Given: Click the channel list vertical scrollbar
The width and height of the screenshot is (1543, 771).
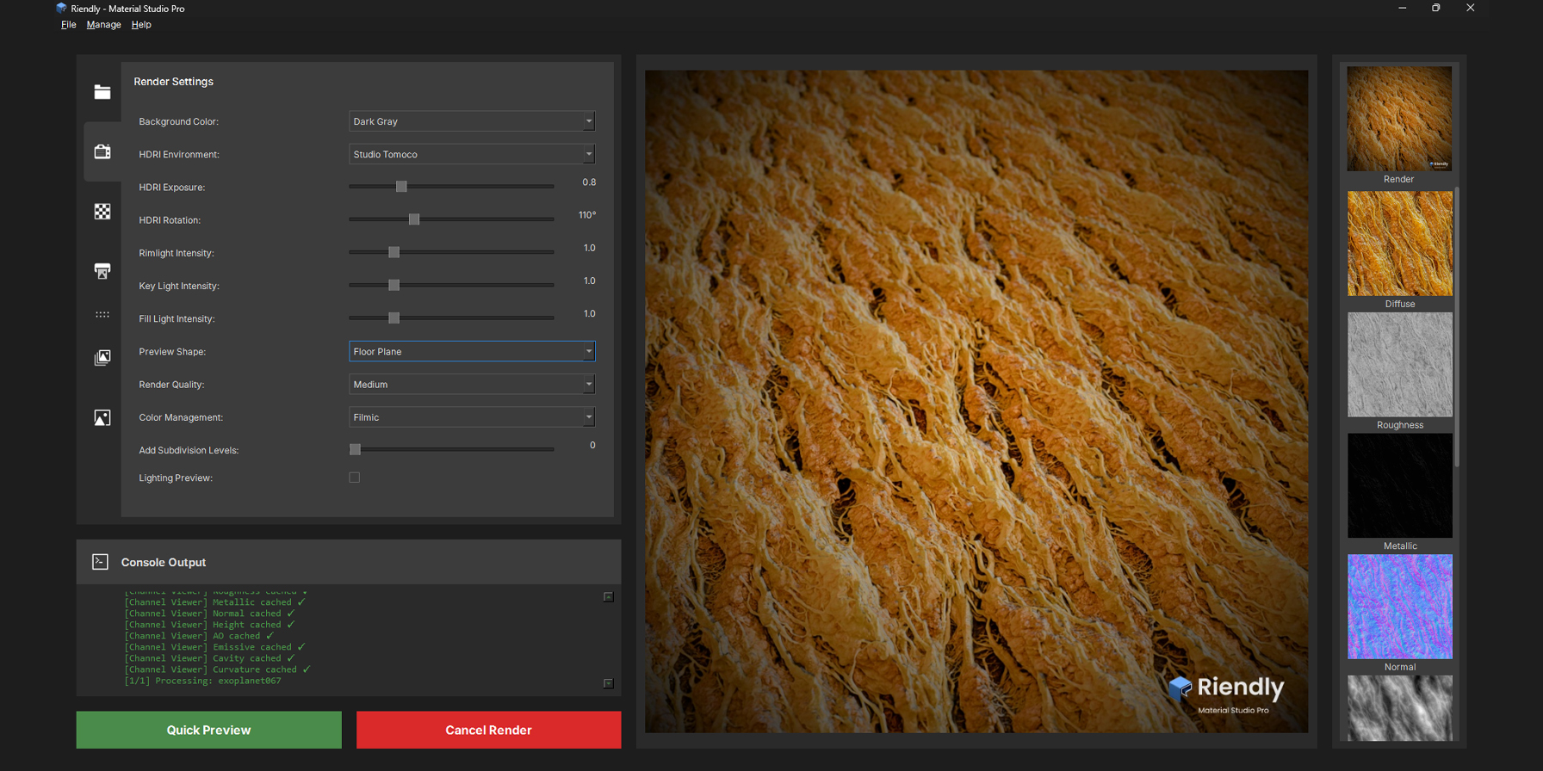Looking at the screenshot, I should coord(1457,327).
